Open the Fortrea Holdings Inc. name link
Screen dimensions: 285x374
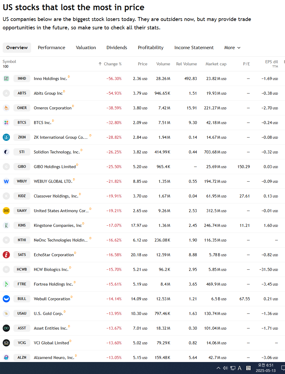click(53, 284)
